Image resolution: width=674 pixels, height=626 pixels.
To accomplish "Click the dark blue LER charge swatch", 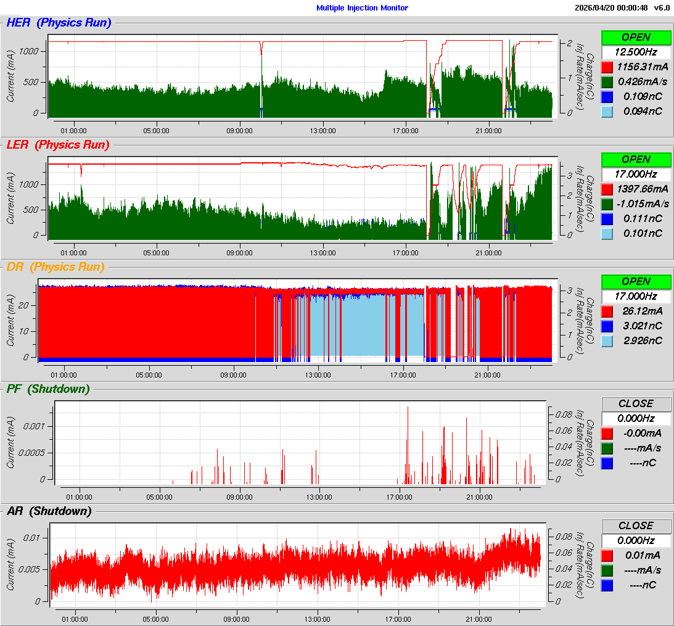I will (607, 218).
